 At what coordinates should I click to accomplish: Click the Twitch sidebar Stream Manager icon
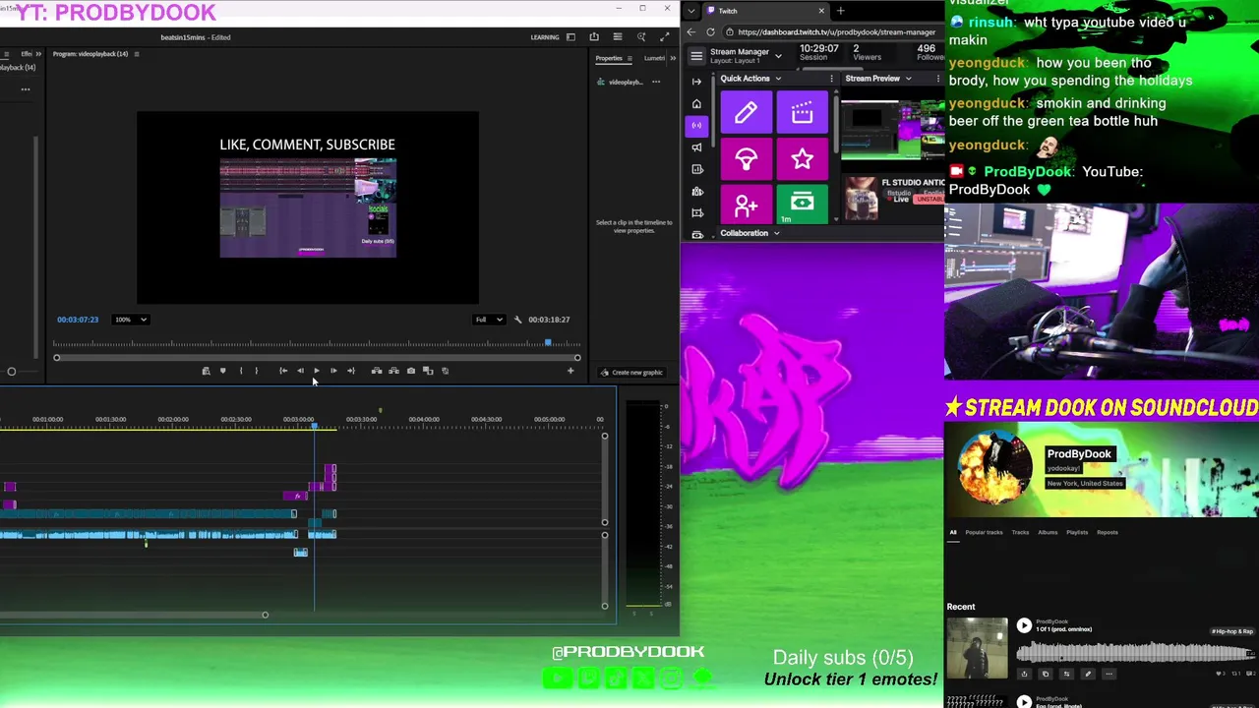point(697,125)
